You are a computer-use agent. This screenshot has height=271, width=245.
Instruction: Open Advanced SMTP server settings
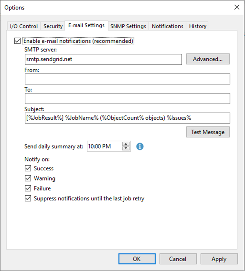pyautogui.click(x=208, y=59)
